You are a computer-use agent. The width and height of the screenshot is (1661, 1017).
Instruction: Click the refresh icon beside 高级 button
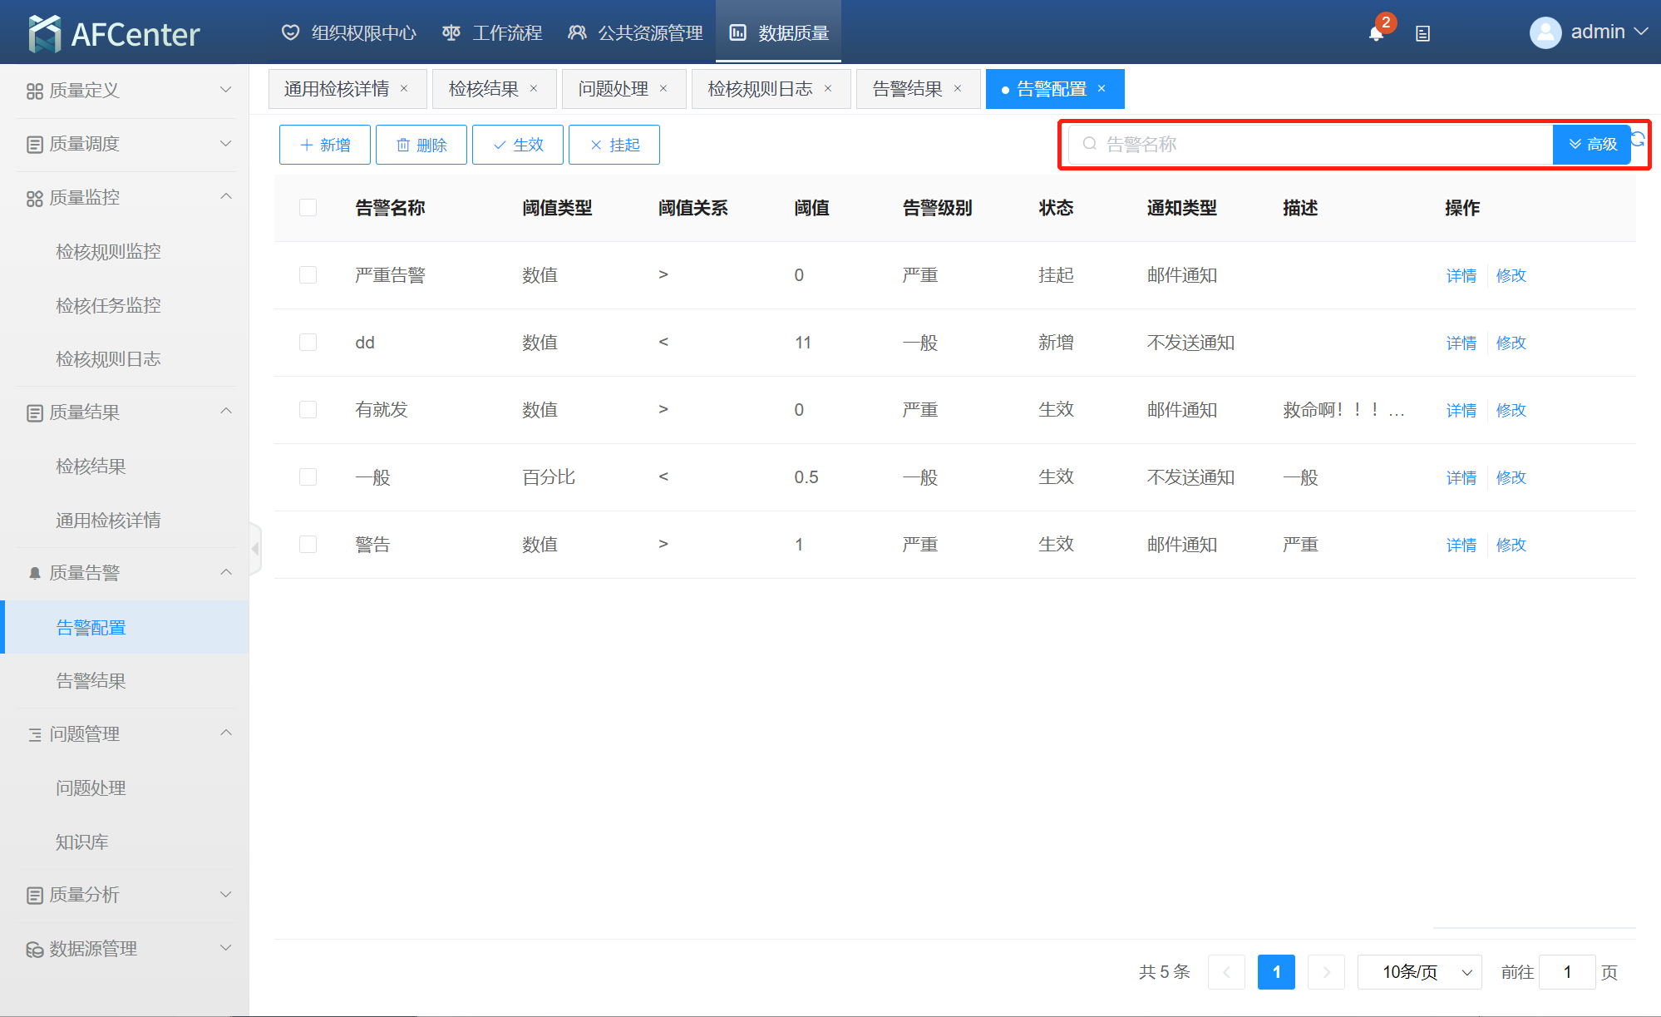[x=1639, y=139]
